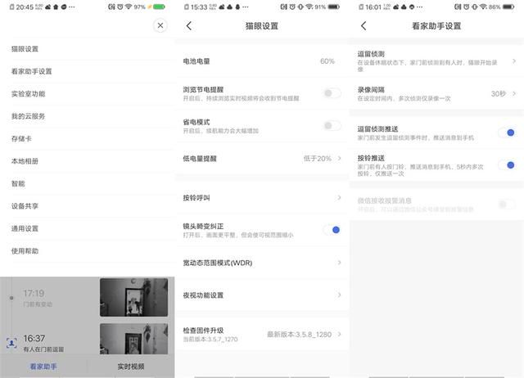Click 30秒 recording interval value

pos(499,93)
